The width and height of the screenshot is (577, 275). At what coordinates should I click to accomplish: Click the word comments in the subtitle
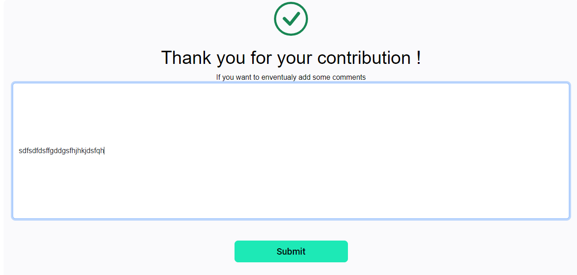pyautogui.click(x=349, y=77)
